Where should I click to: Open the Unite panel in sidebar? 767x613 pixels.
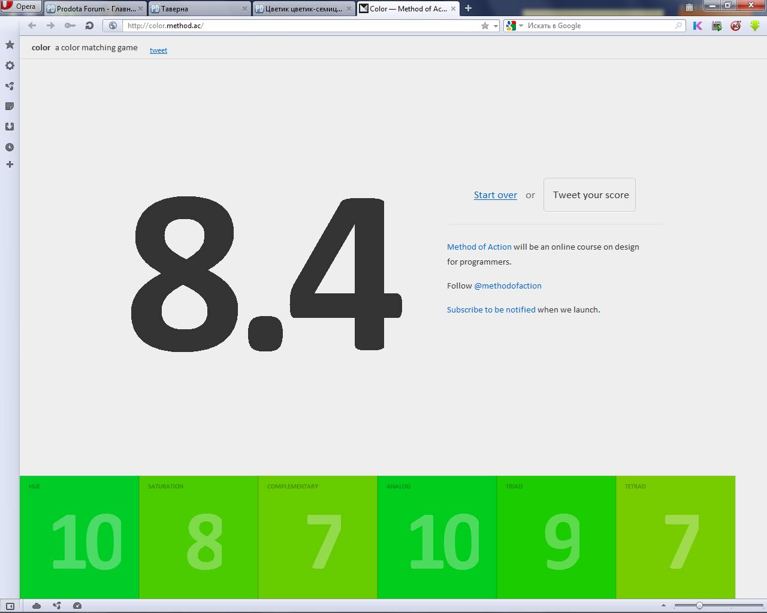10,86
